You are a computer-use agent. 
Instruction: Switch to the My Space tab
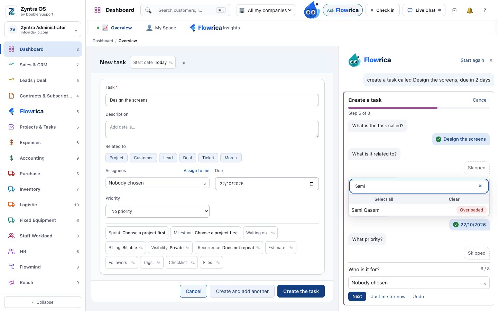click(161, 28)
